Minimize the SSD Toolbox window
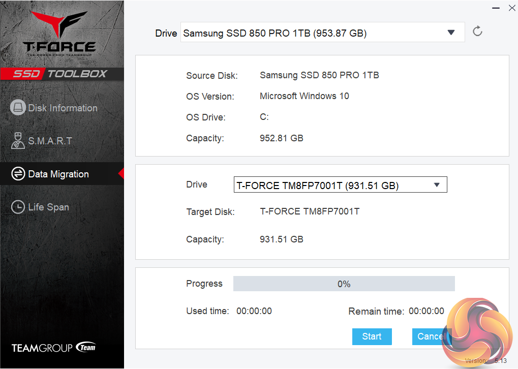 496,8
